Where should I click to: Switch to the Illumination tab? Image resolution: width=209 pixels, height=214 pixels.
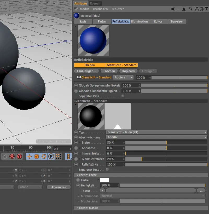(139, 22)
